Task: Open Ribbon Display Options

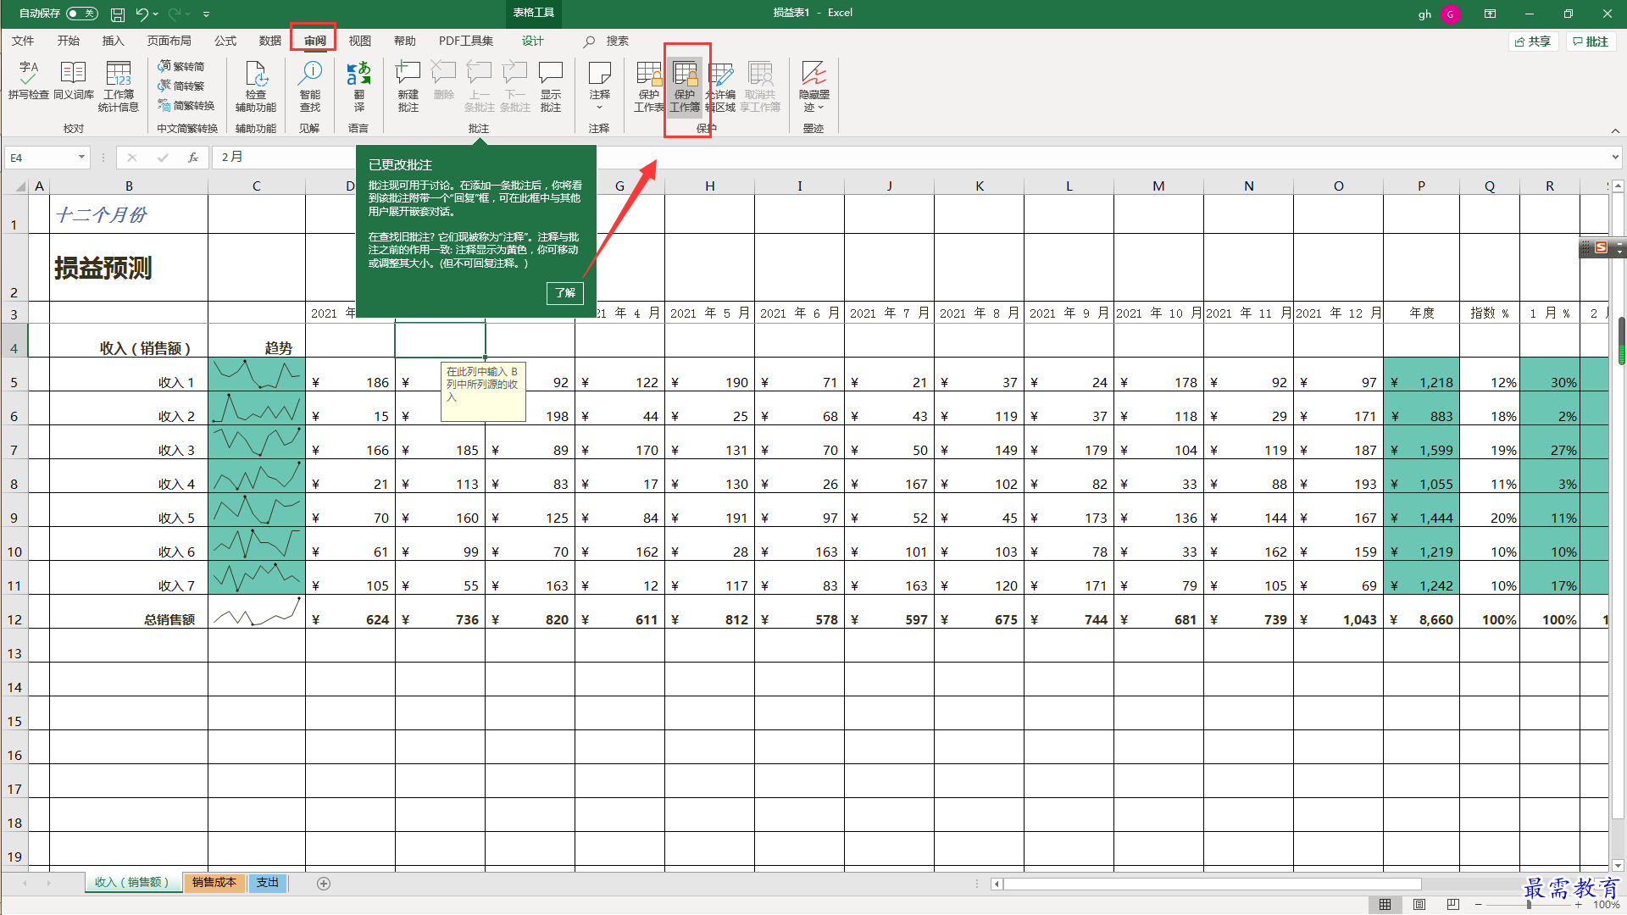Action: (x=1490, y=14)
